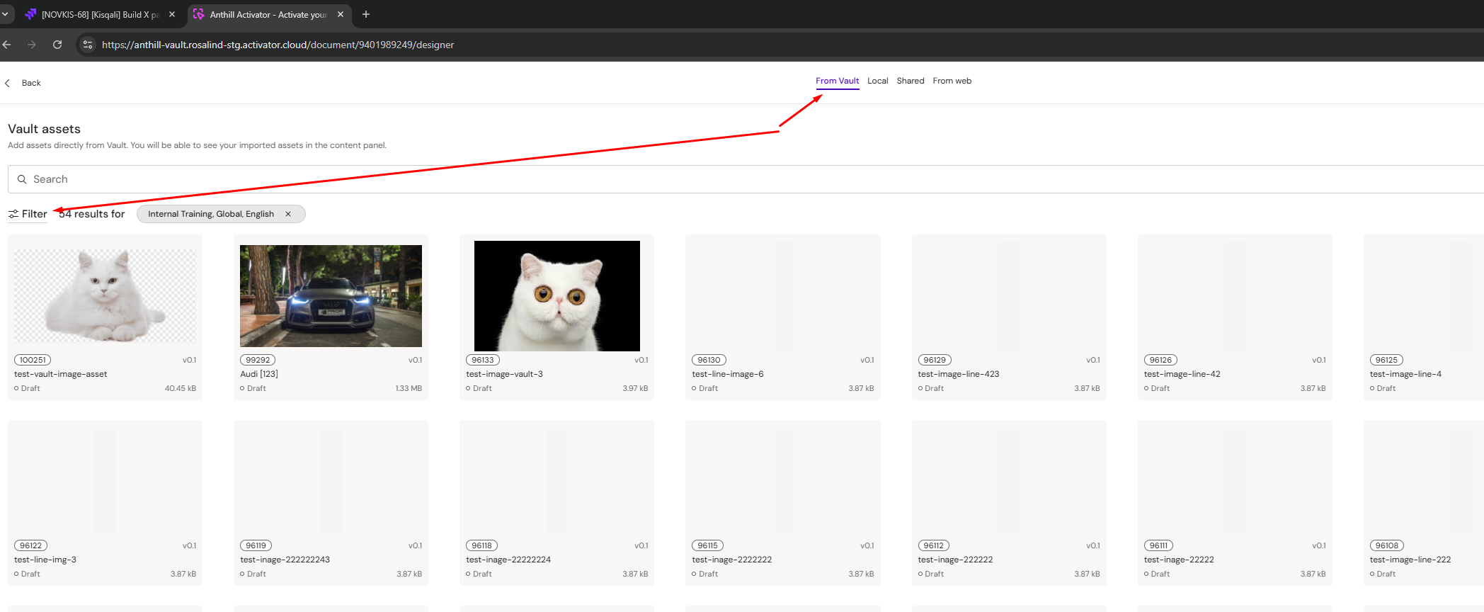Close the Anthill Activator browser tab
Viewport: 1484px width, 612px height.
(x=341, y=14)
